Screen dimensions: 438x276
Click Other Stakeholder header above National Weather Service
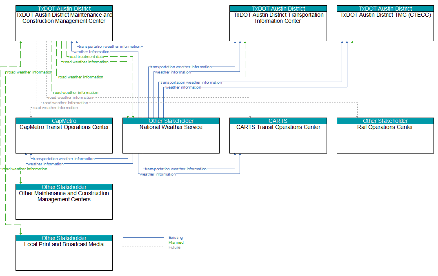tap(171, 121)
